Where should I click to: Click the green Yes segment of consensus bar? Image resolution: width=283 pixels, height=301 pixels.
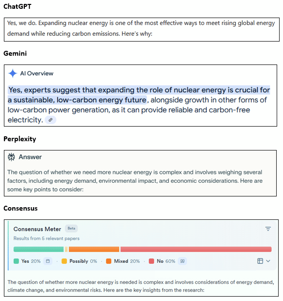[39, 249]
